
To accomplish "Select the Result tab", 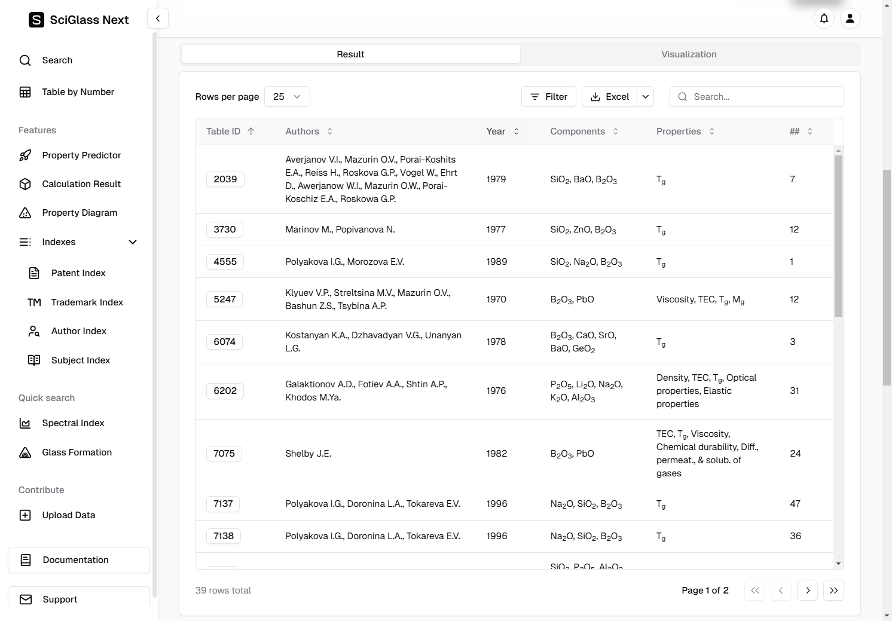I will tap(350, 54).
